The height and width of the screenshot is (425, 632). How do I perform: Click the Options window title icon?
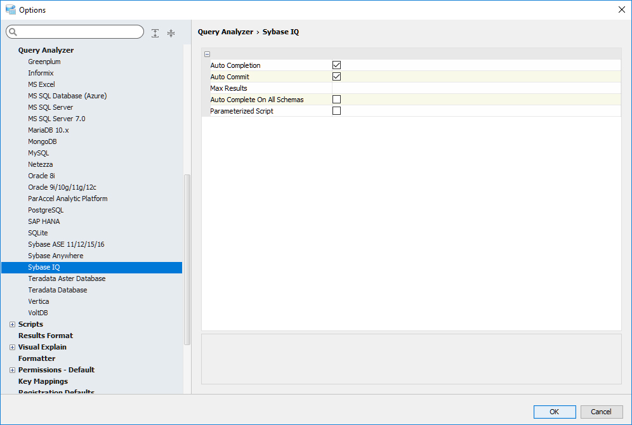click(x=10, y=10)
